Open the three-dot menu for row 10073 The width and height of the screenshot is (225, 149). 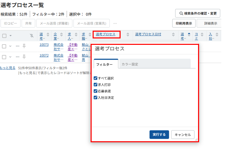[x=18, y=46]
